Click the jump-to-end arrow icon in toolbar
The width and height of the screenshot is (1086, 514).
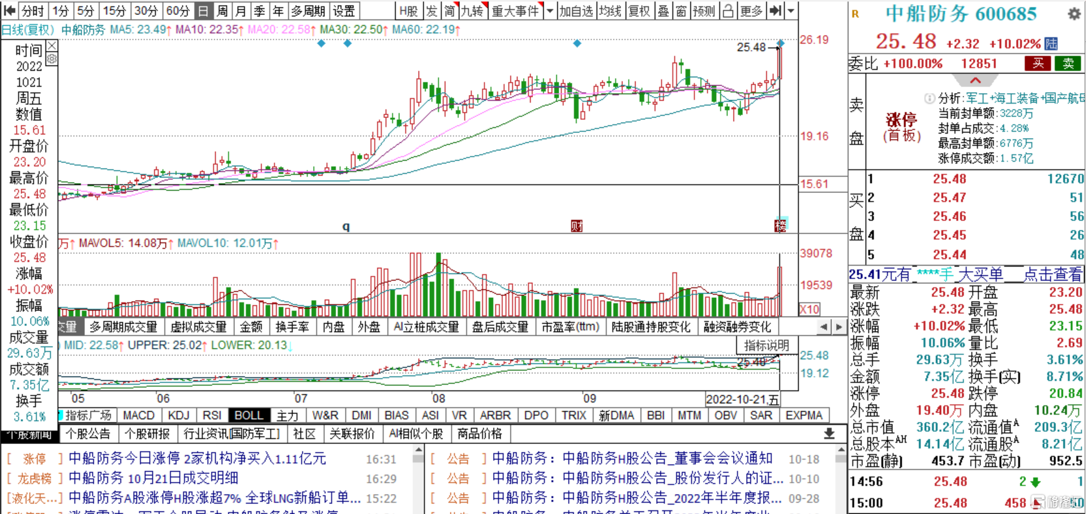point(775,11)
